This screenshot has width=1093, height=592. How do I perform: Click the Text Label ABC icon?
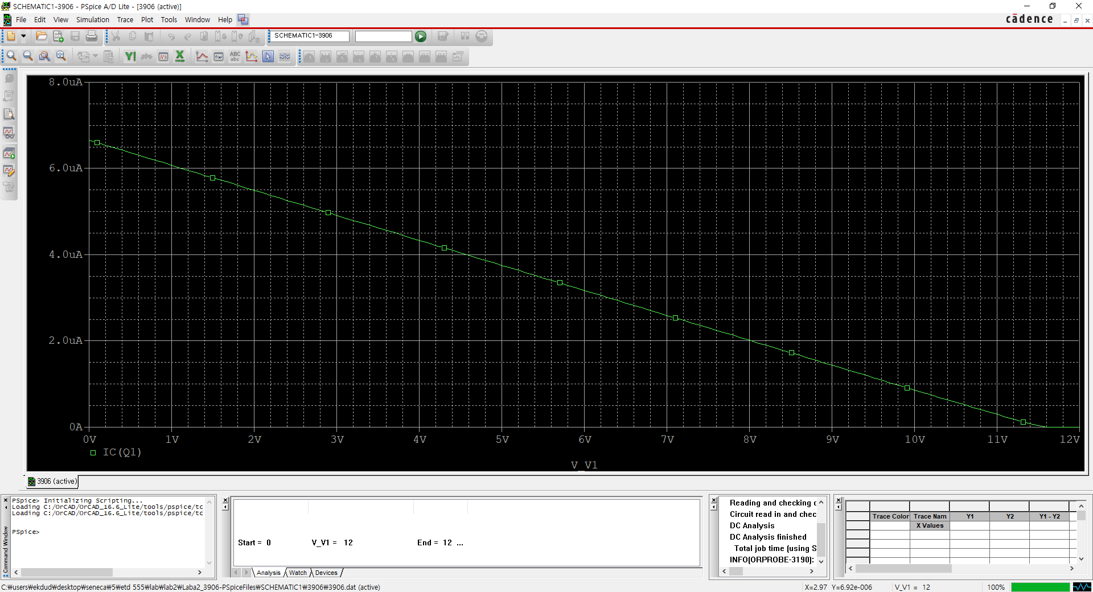235,56
